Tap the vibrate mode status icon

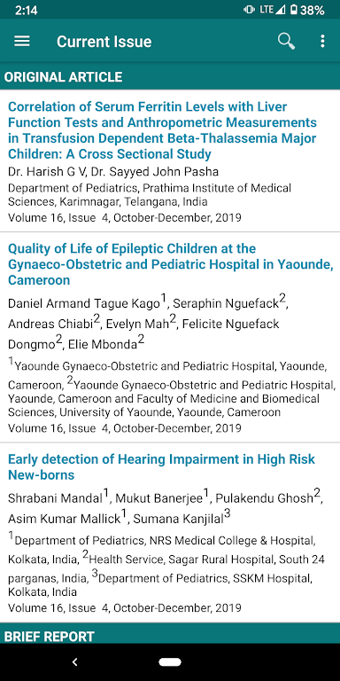(249, 10)
